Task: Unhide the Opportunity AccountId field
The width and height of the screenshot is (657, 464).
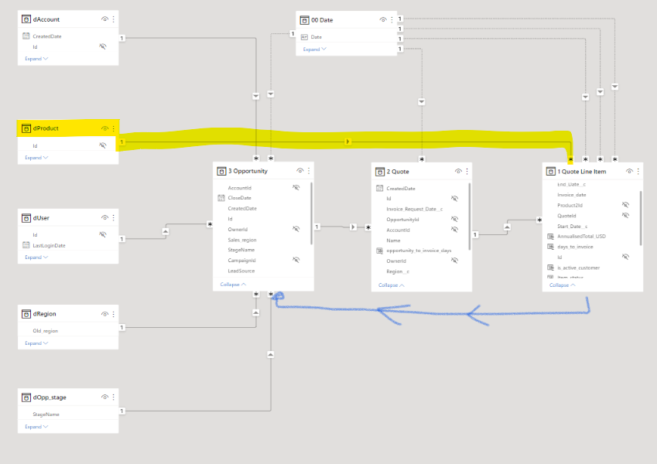Action: point(296,188)
